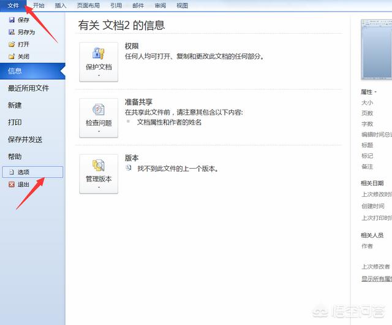The width and height of the screenshot is (392, 325).
Task: Click the Options (选项) page icon
Action: 12,172
